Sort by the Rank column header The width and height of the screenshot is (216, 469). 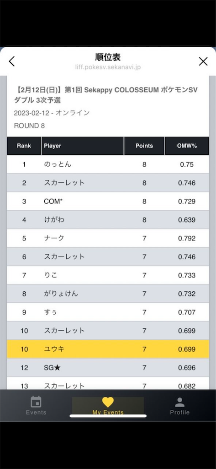tap(24, 146)
